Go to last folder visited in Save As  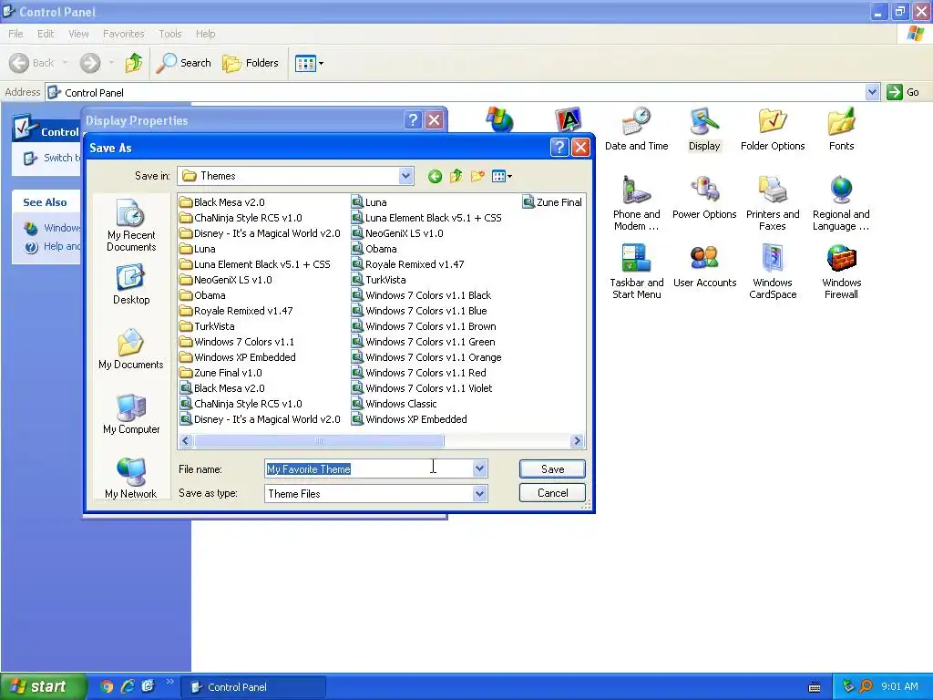point(435,176)
